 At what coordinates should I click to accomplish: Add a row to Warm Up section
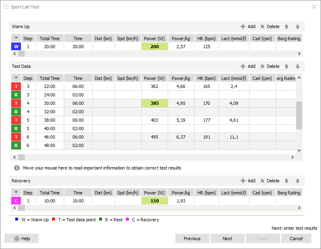248,27
